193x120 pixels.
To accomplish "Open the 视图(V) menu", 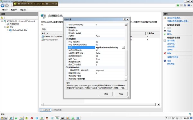I will click(x=14, y=10).
